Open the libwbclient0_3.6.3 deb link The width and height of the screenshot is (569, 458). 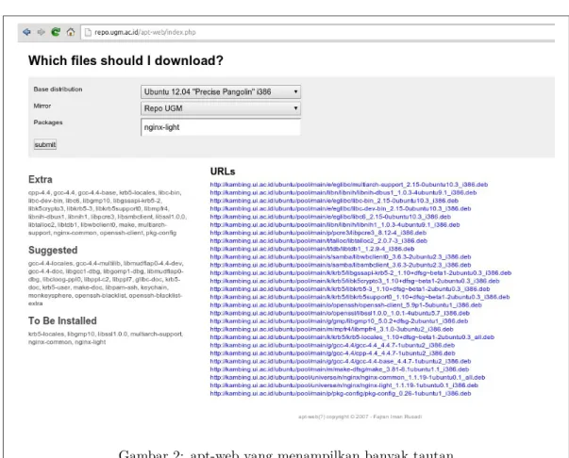pos(341,256)
